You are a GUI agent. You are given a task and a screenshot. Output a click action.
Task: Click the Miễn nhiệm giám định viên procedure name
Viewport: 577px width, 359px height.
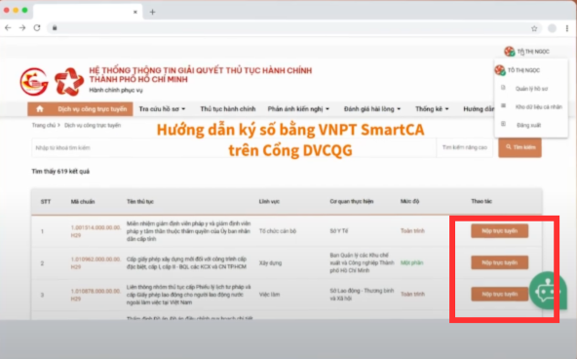point(188,231)
